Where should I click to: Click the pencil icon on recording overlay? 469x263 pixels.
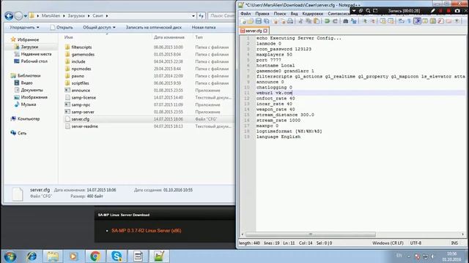[x=433, y=11]
